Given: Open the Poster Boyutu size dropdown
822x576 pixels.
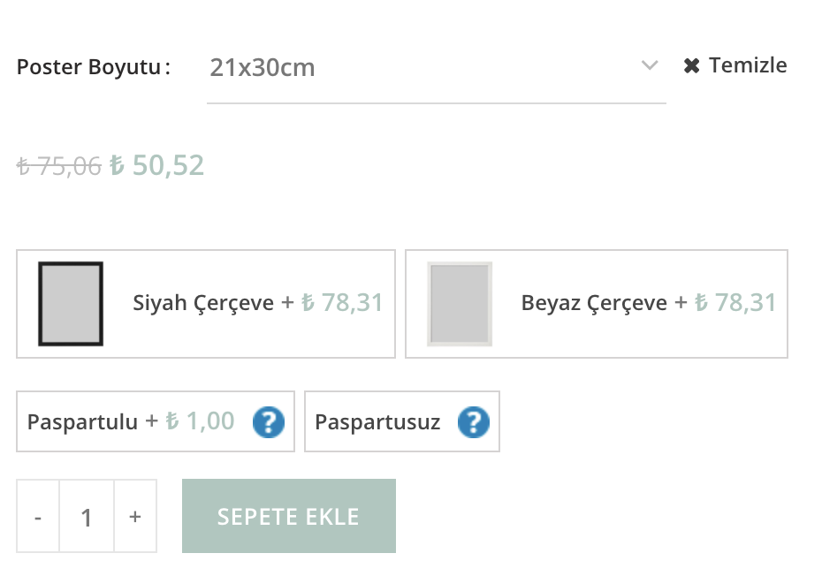Looking at the screenshot, I should click(x=437, y=68).
